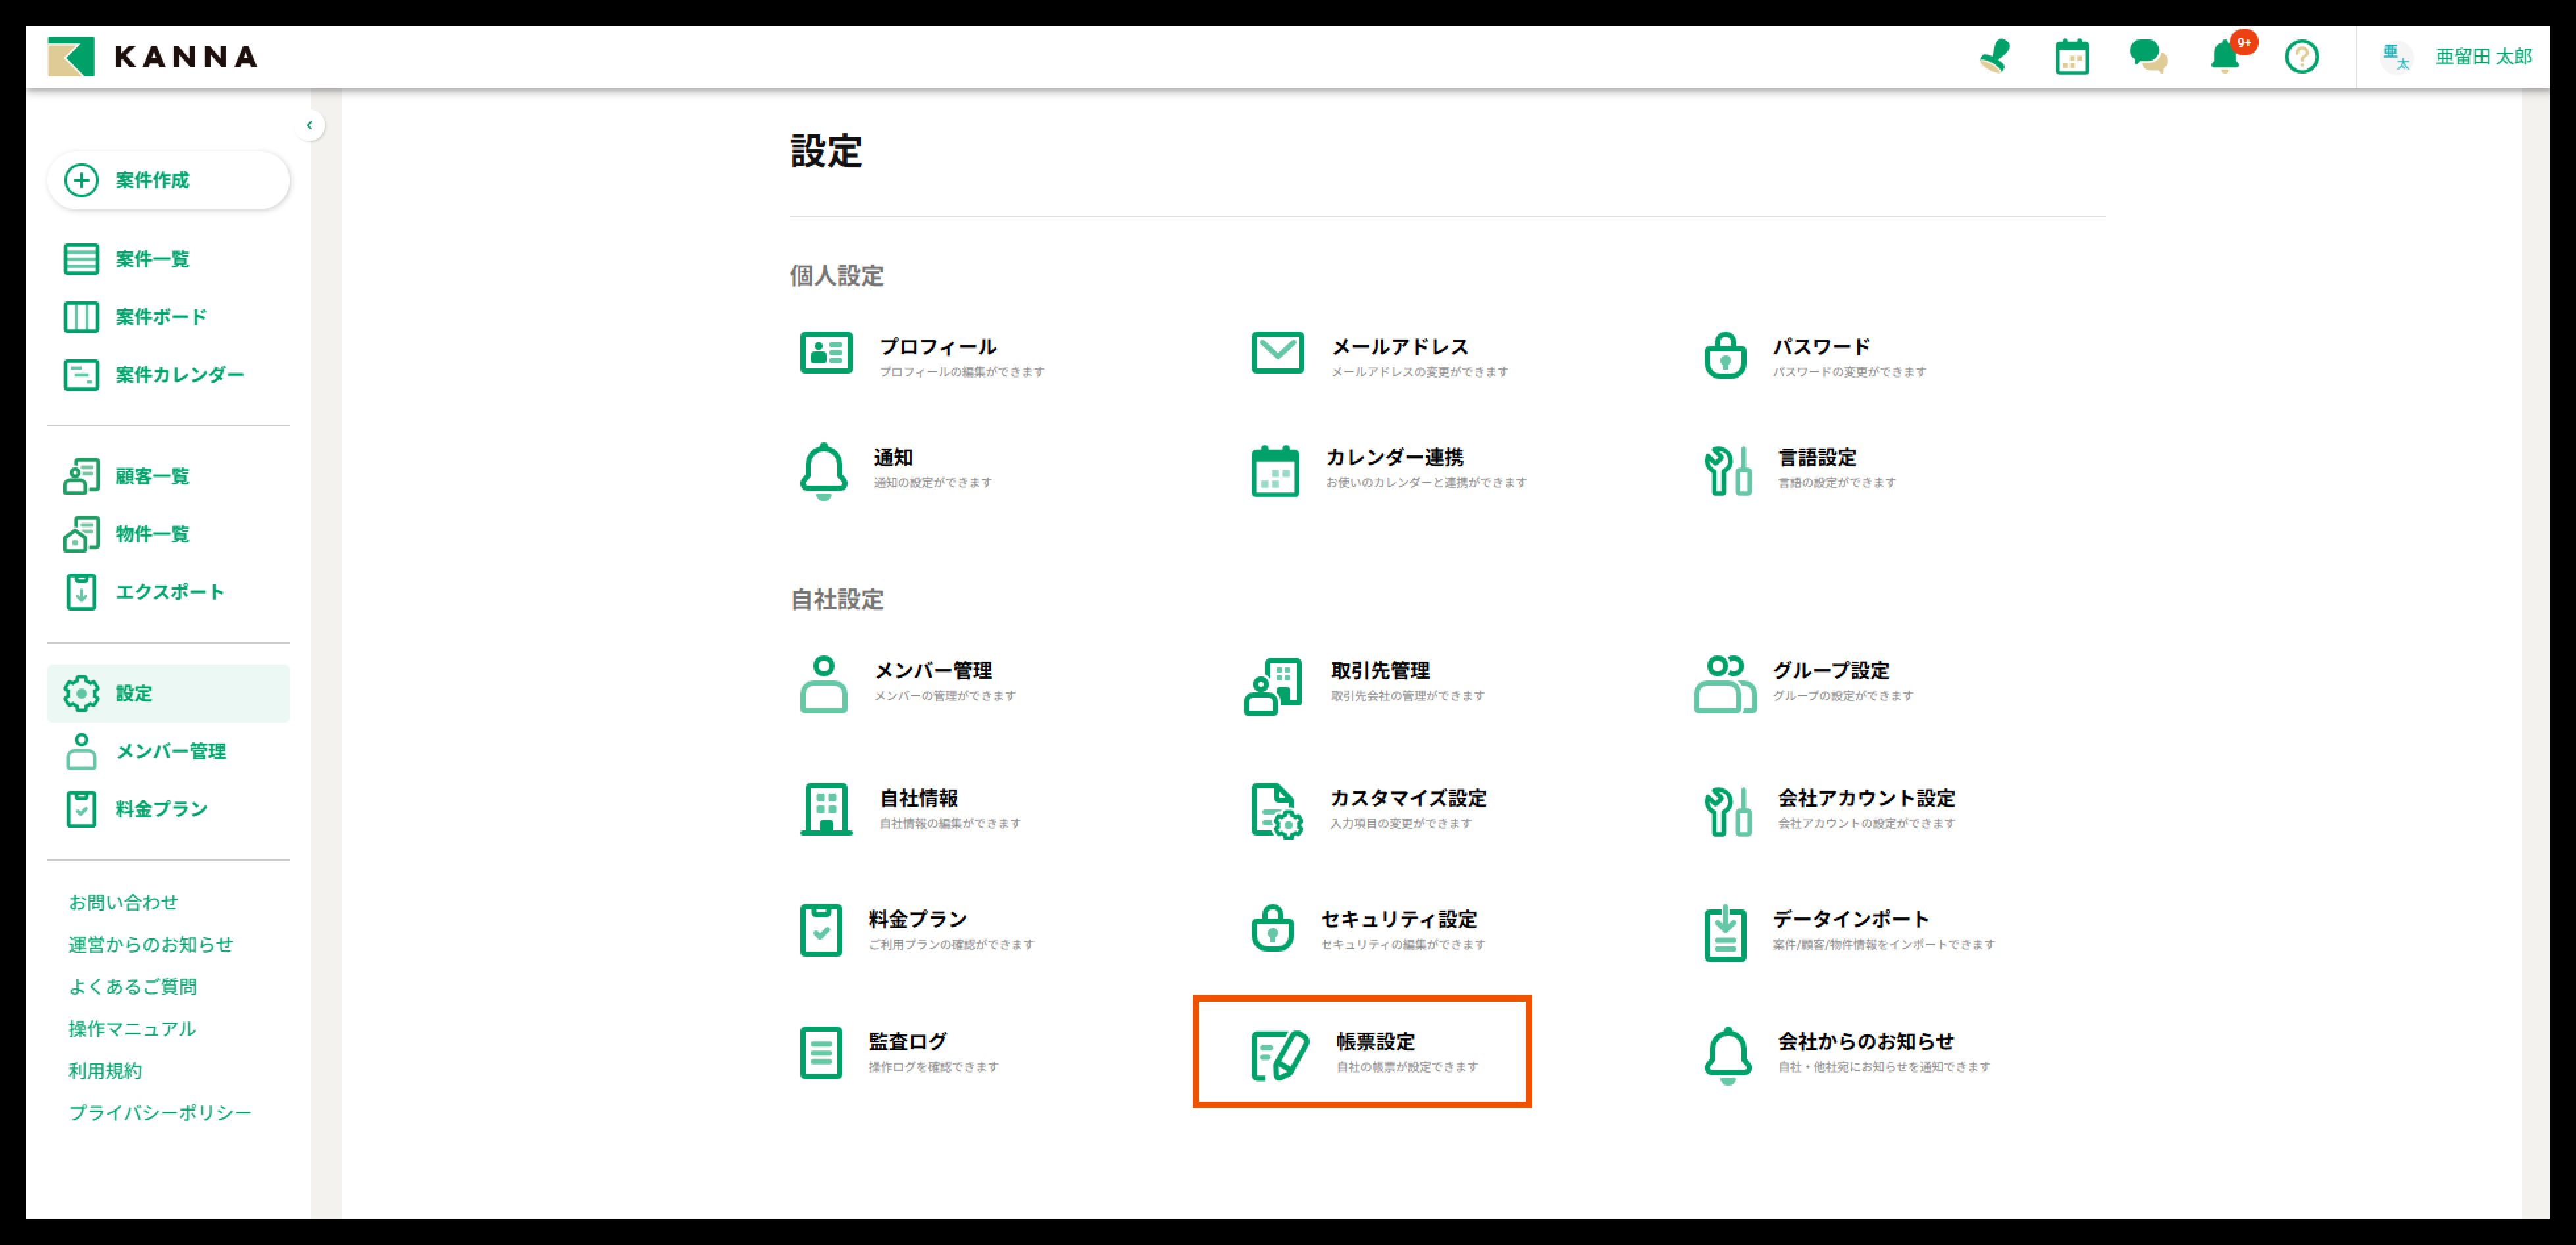The width and height of the screenshot is (2576, 1245).
Task: Open notifications bell with 9+ badge
Action: pos(2225,57)
